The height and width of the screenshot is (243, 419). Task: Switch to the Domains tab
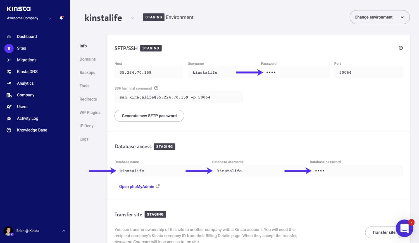click(87, 59)
